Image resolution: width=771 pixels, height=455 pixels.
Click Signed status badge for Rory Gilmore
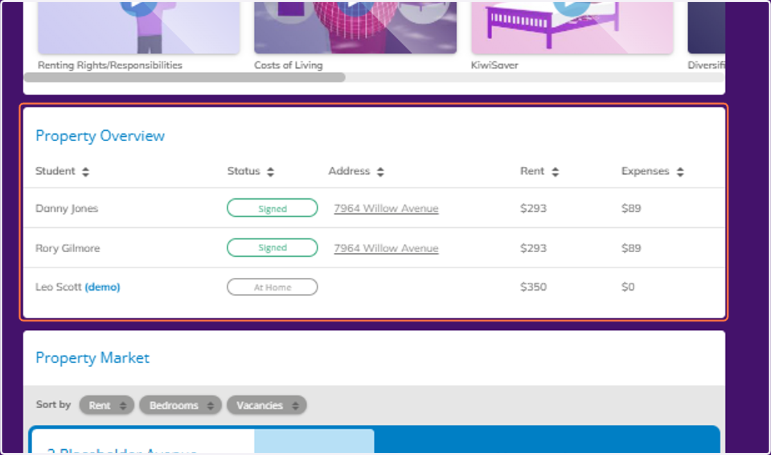(x=272, y=248)
